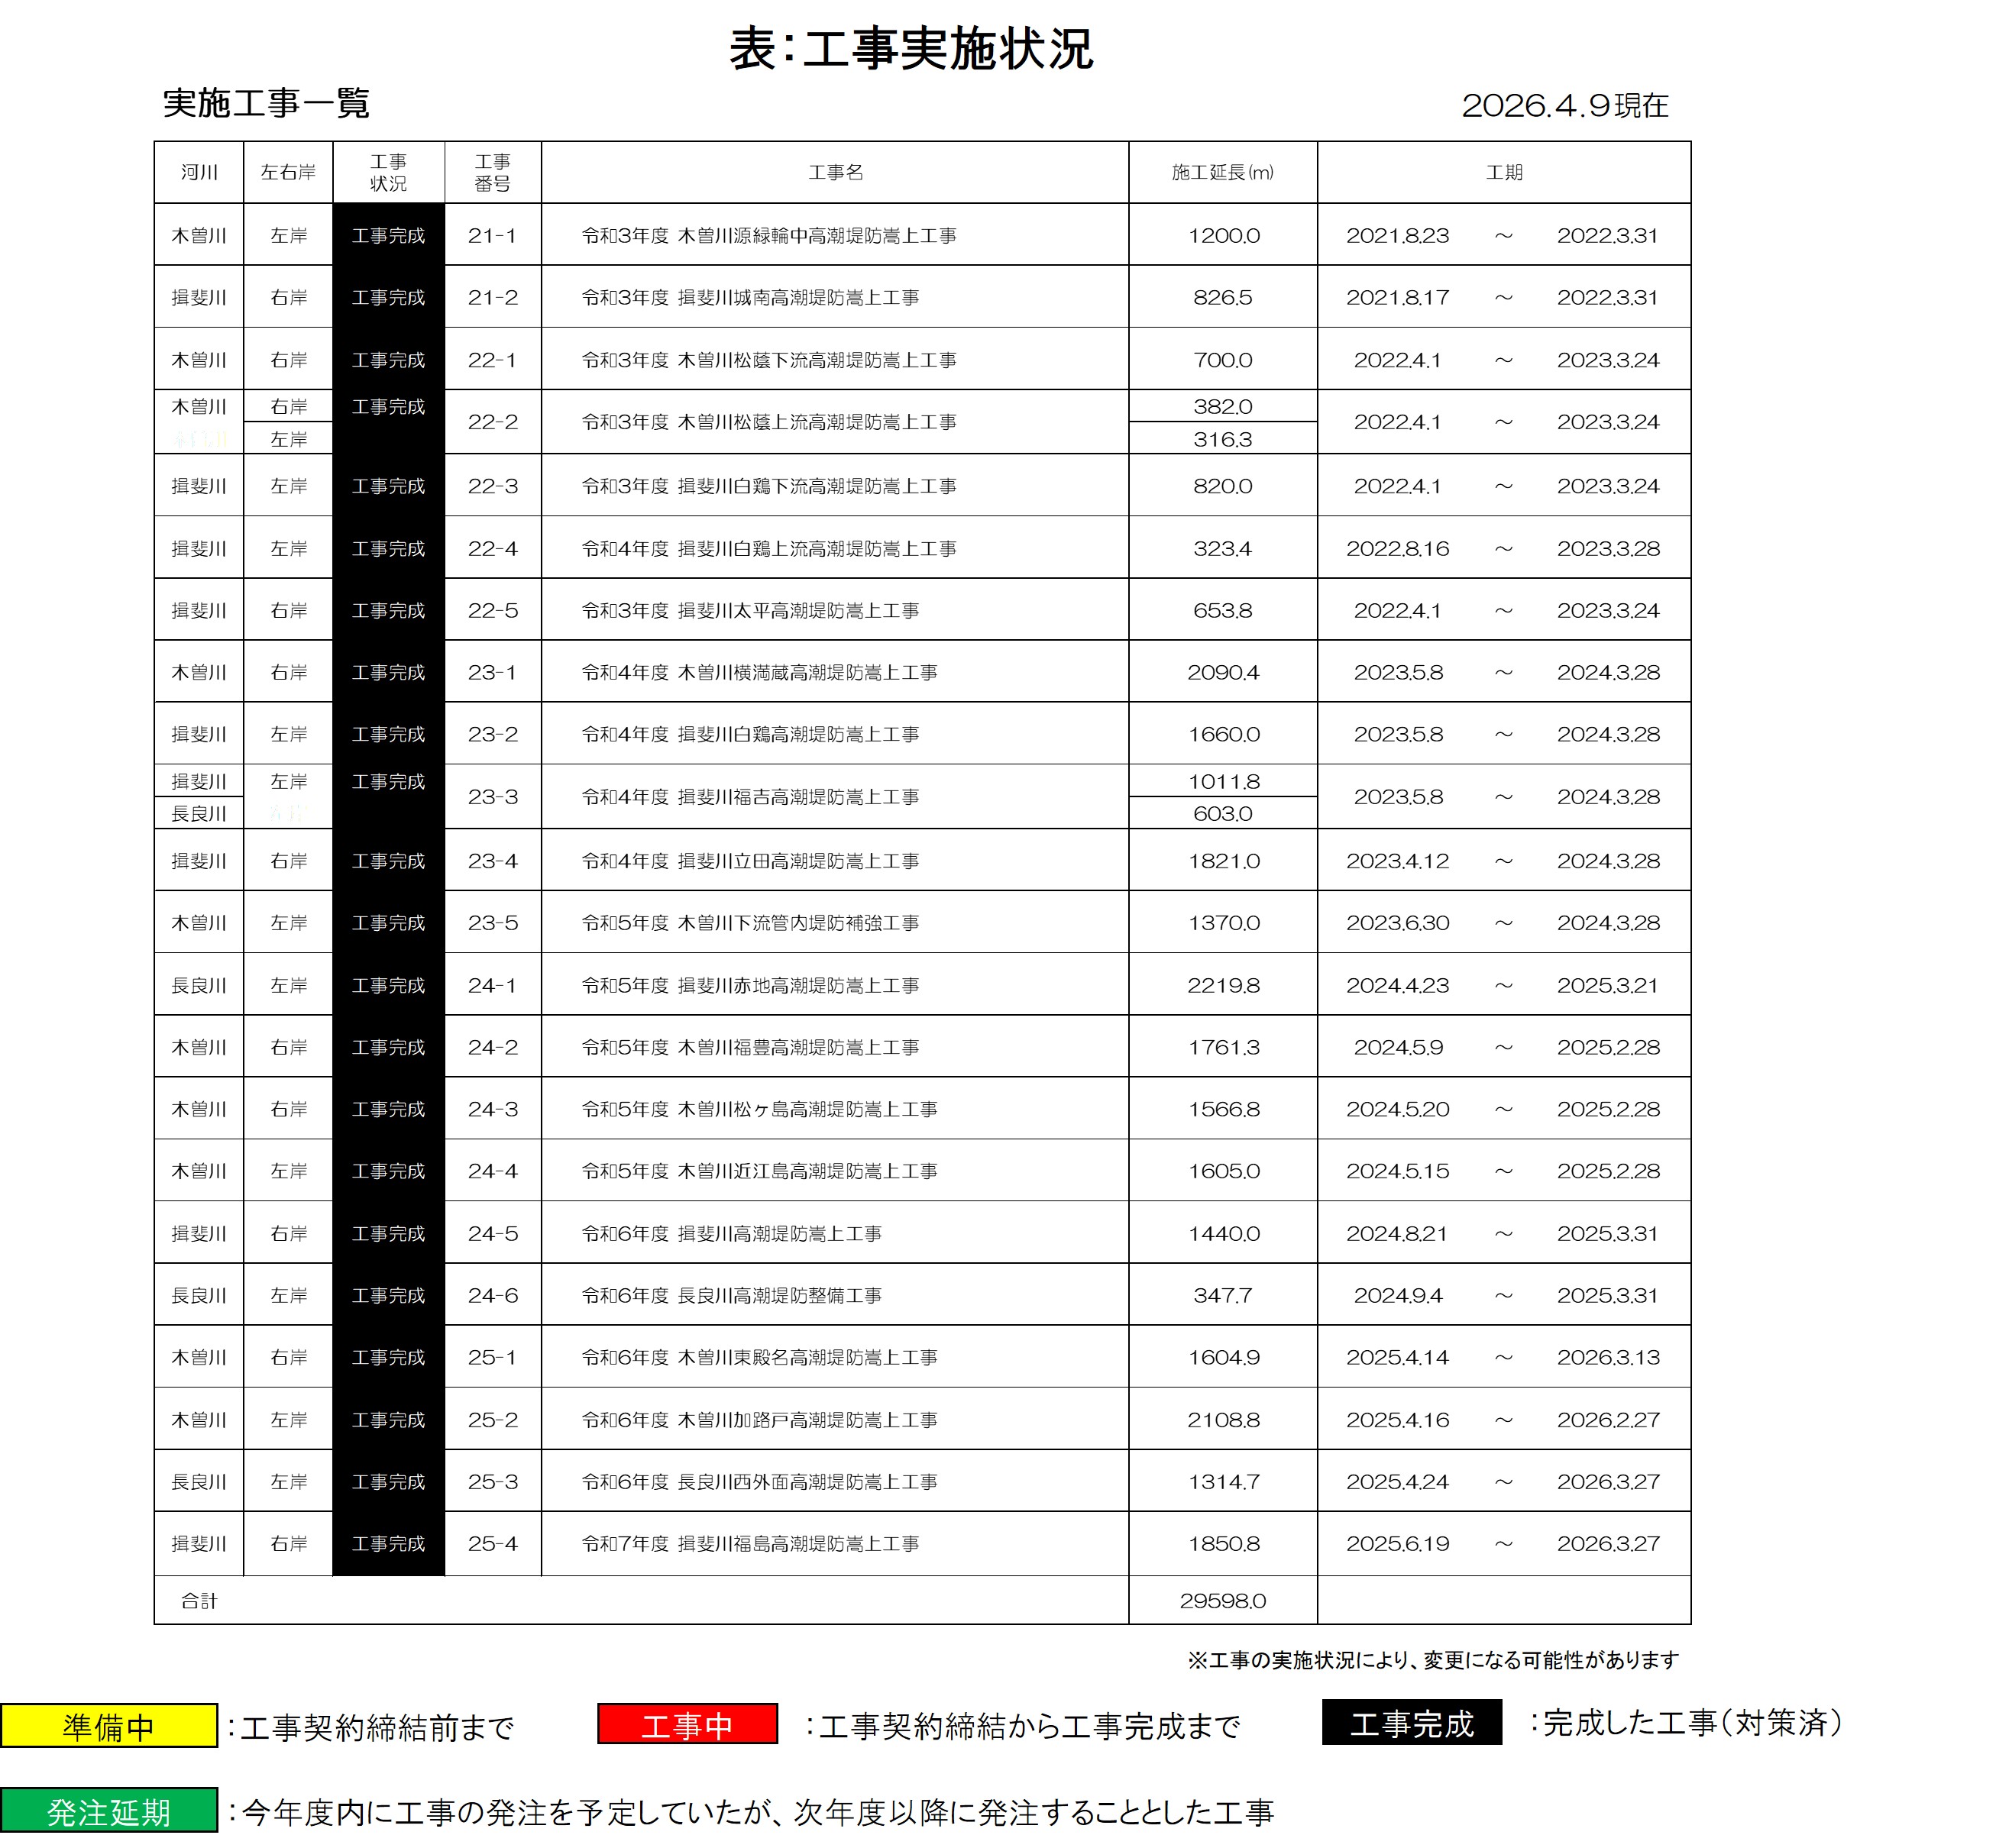Click the black 工事完成 legend swatch
The image size is (1996, 1848).
1411,1723
